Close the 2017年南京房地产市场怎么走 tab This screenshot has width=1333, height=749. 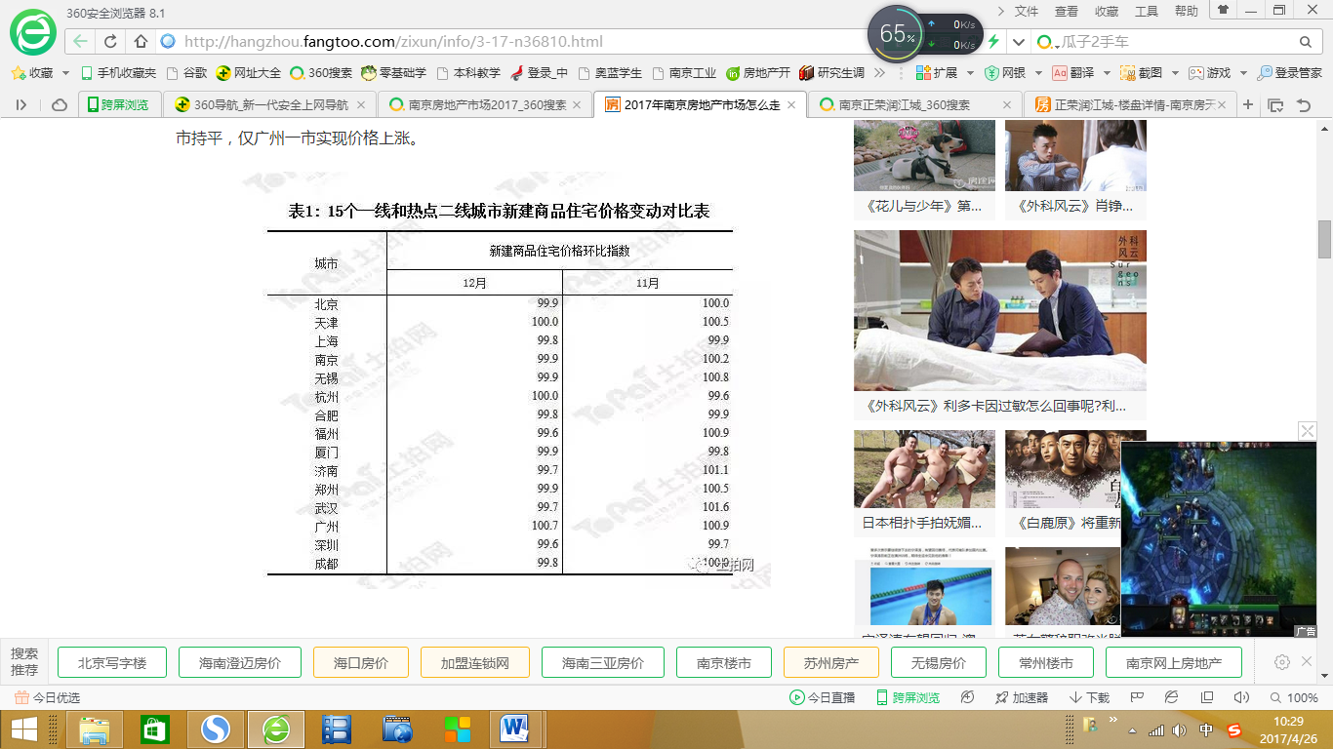click(791, 104)
